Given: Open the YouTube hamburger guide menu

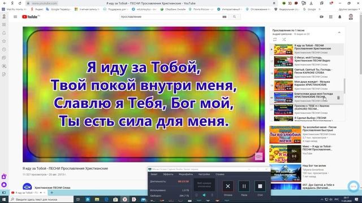Looking at the screenshot, I should (x=15, y=17).
